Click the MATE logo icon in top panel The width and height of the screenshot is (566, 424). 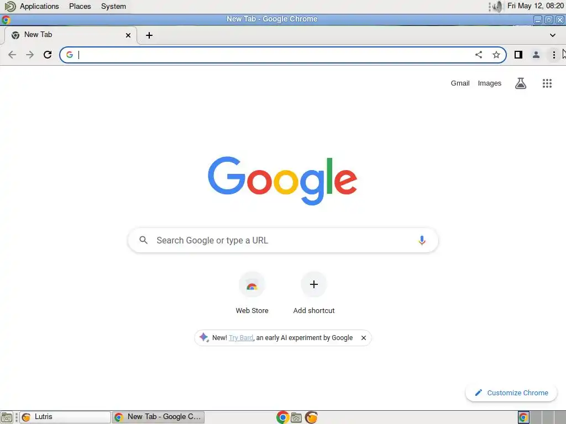click(10, 6)
